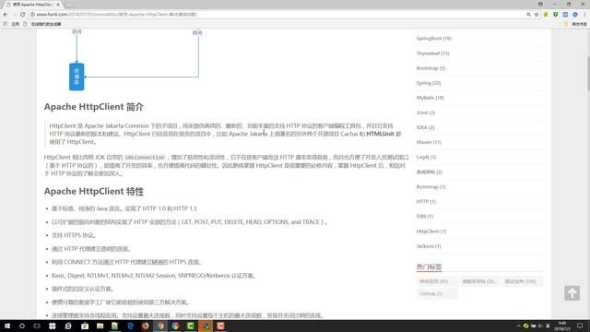Click heading Apache HttpClient 简介
The image size is (590, 332).
pyautogui.click(x=94, y=107)
